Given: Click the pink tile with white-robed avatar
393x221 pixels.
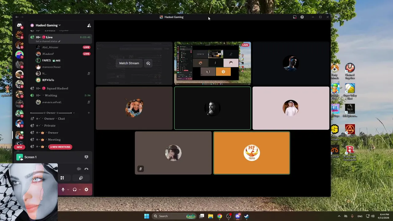Looking at the screenshot, I should 291,108.
